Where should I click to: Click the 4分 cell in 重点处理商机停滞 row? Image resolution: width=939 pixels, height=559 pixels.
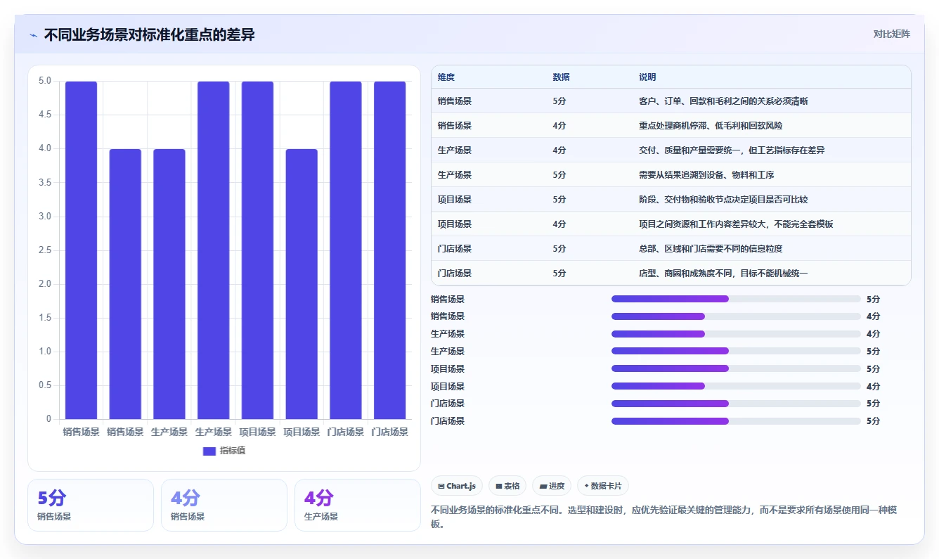(x=559, y=126)
